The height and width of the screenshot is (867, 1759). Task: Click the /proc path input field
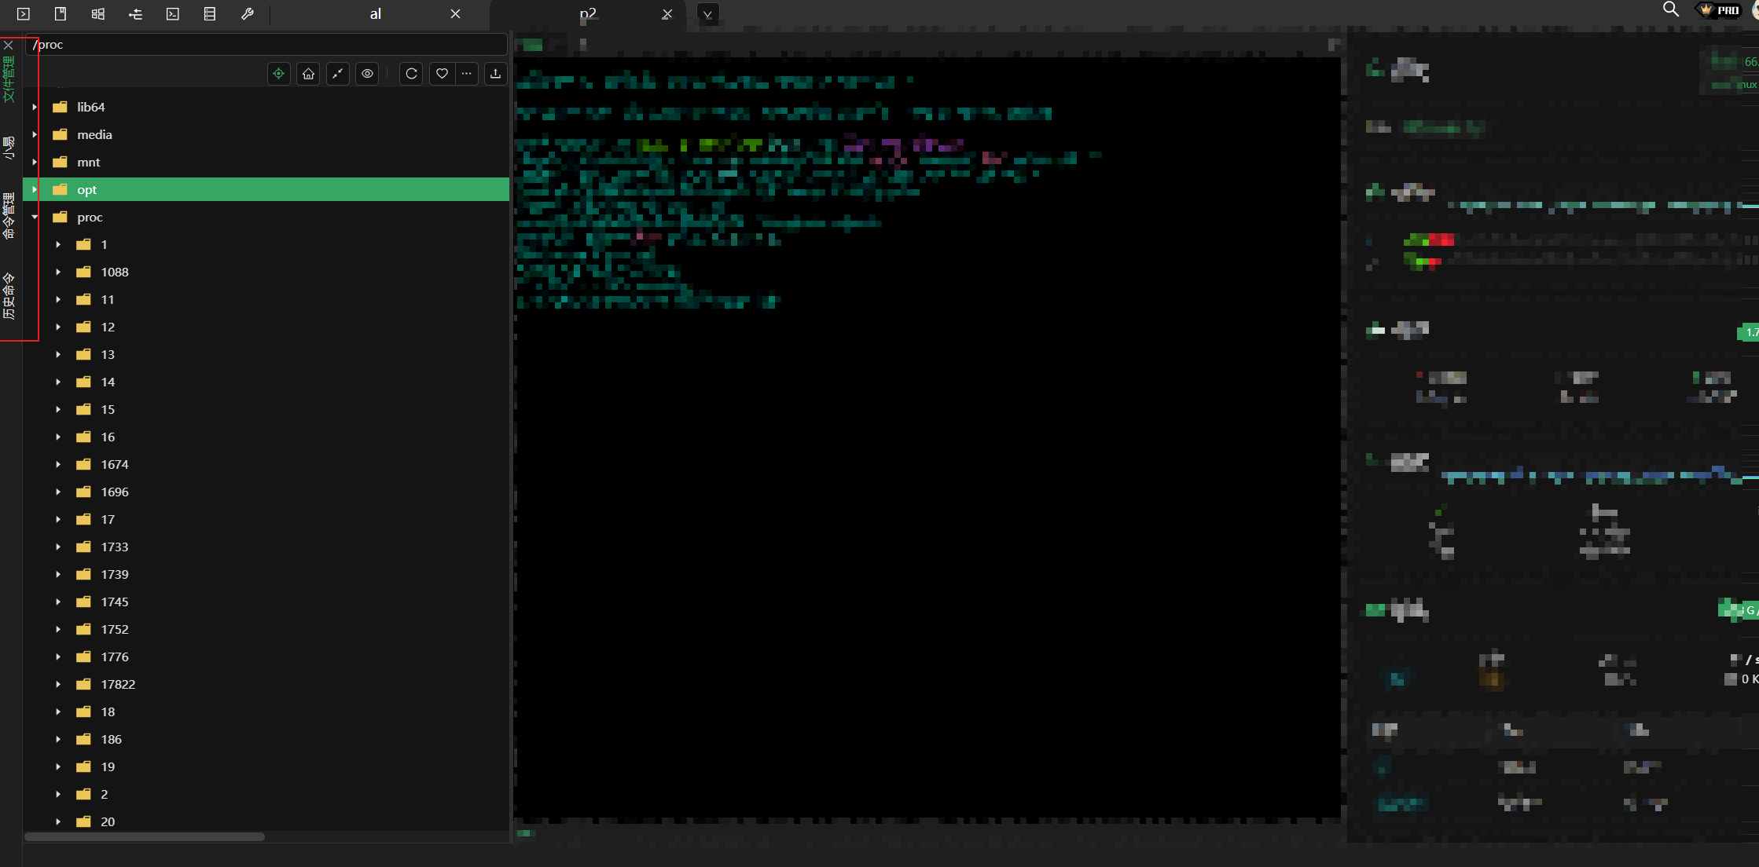[x=267, y=45]
